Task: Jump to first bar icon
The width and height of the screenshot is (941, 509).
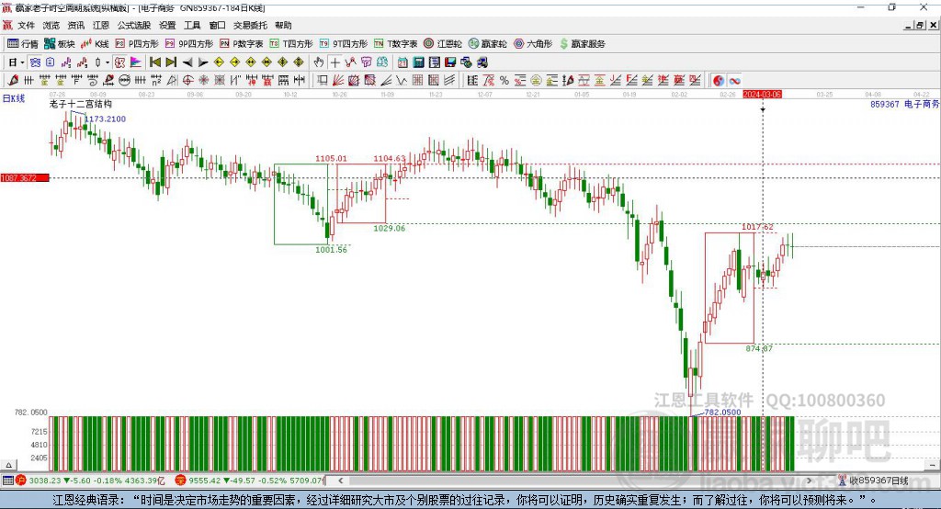Action: click(154, 62)
